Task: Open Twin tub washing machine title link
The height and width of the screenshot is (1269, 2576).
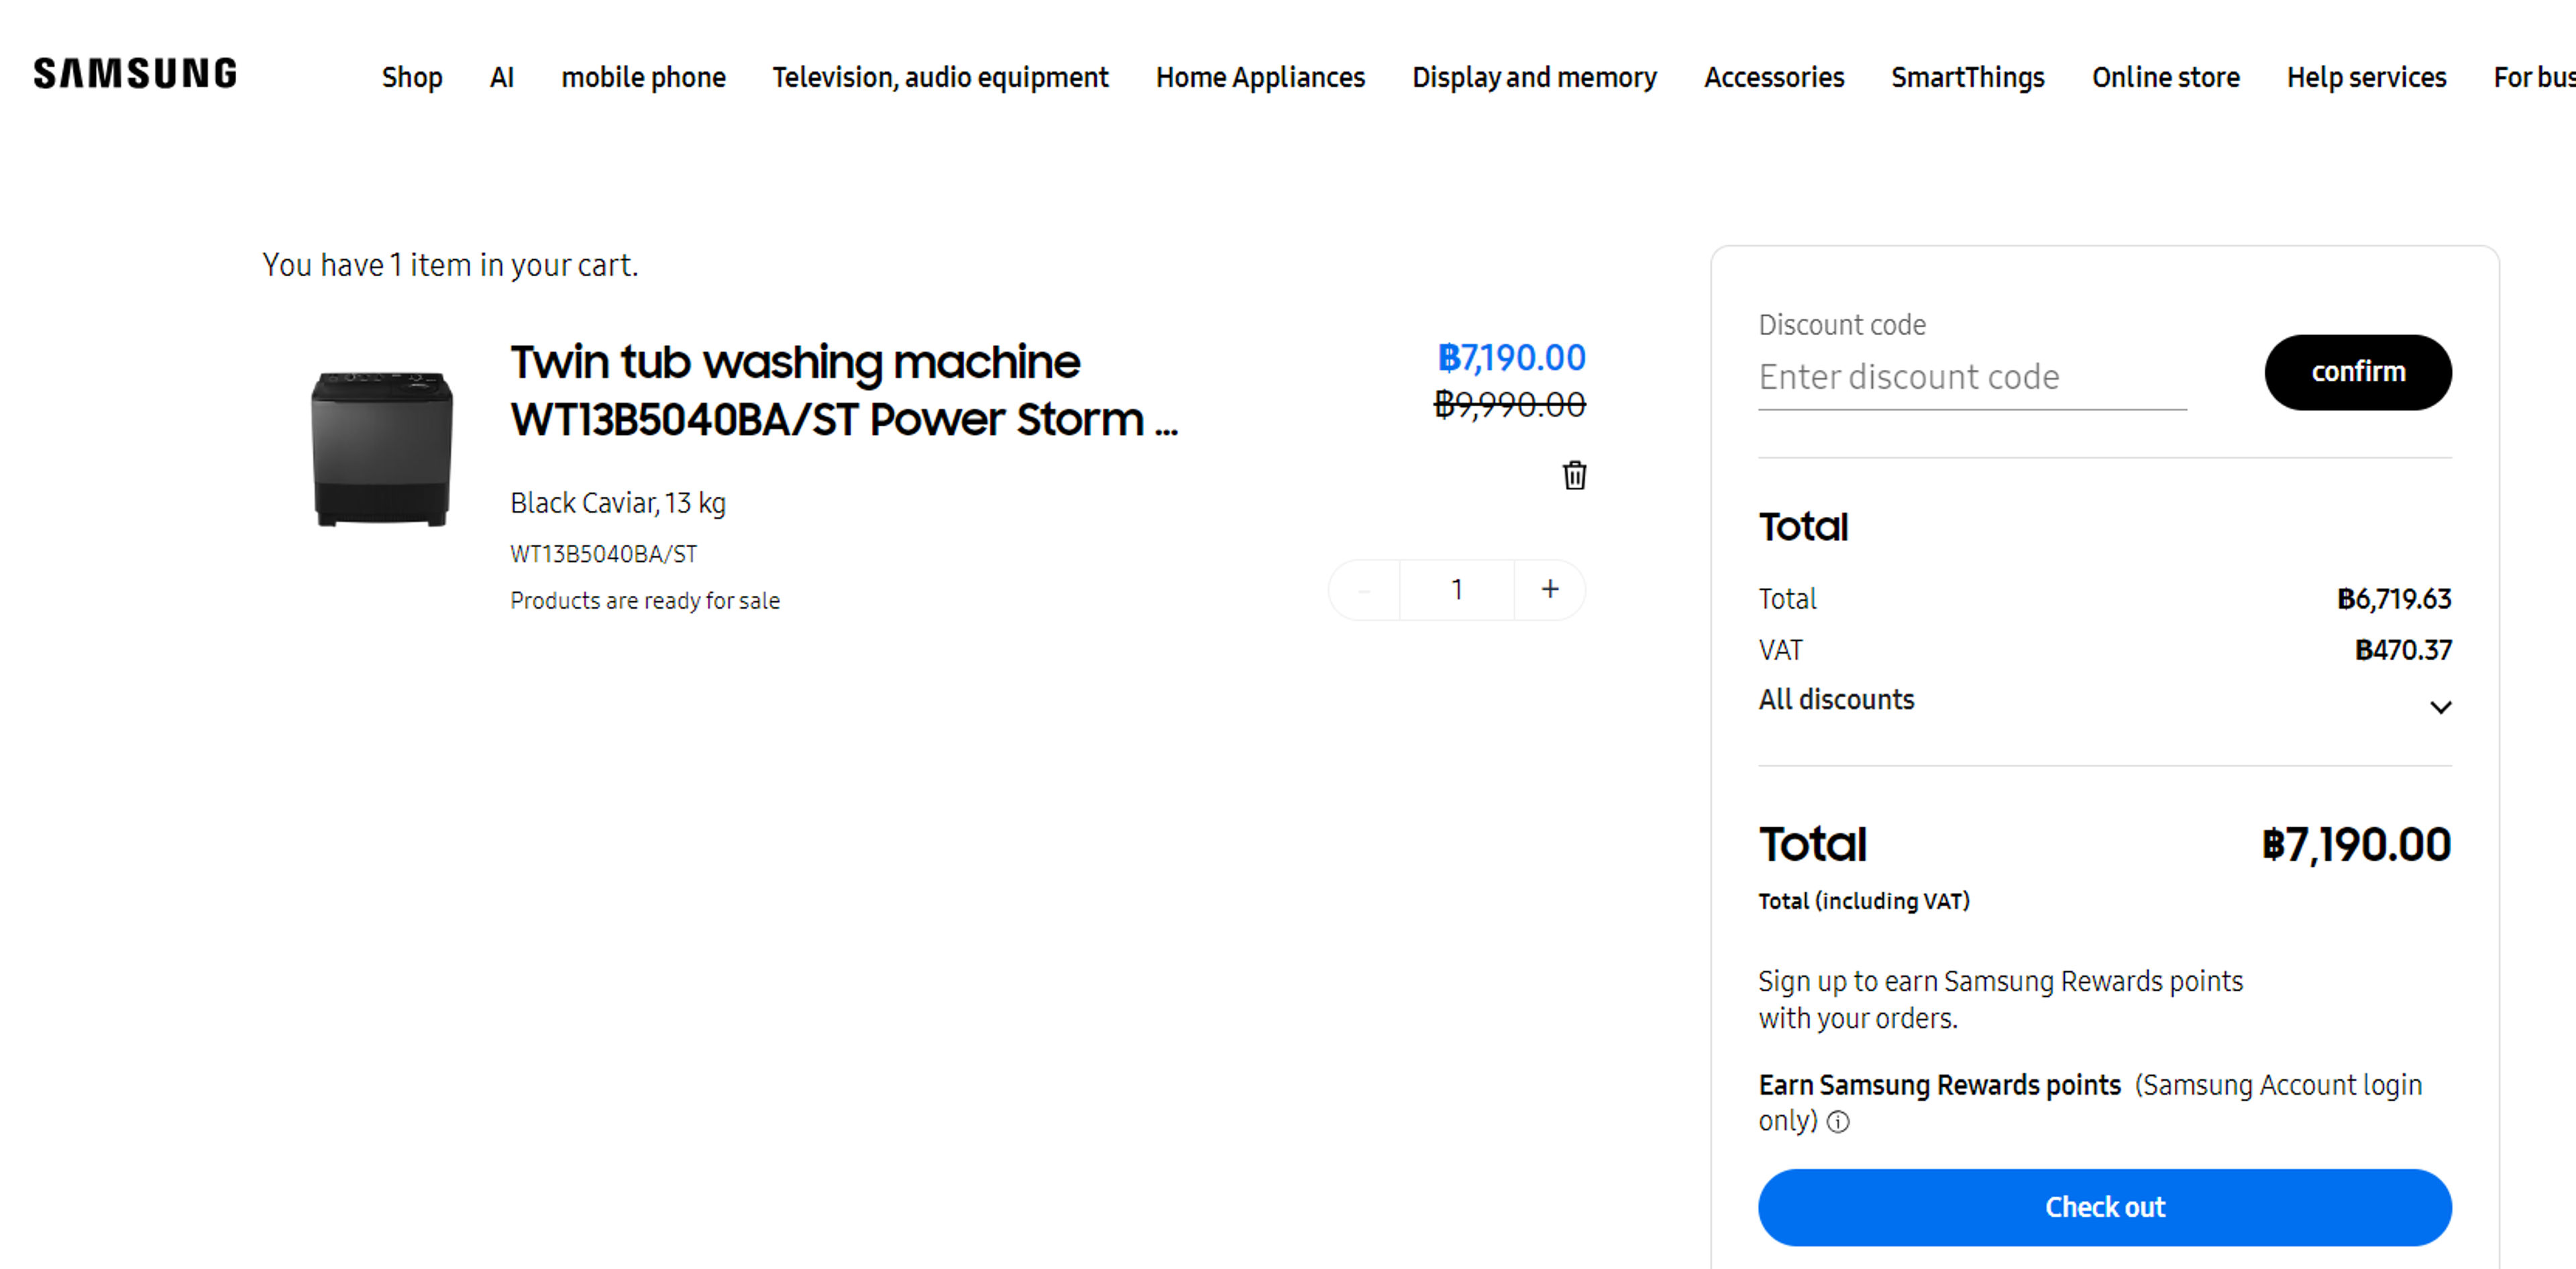Action: (844, 391)
